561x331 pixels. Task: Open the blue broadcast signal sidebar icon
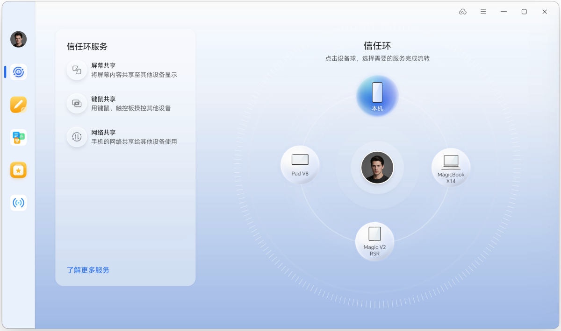tap(19, 203)
